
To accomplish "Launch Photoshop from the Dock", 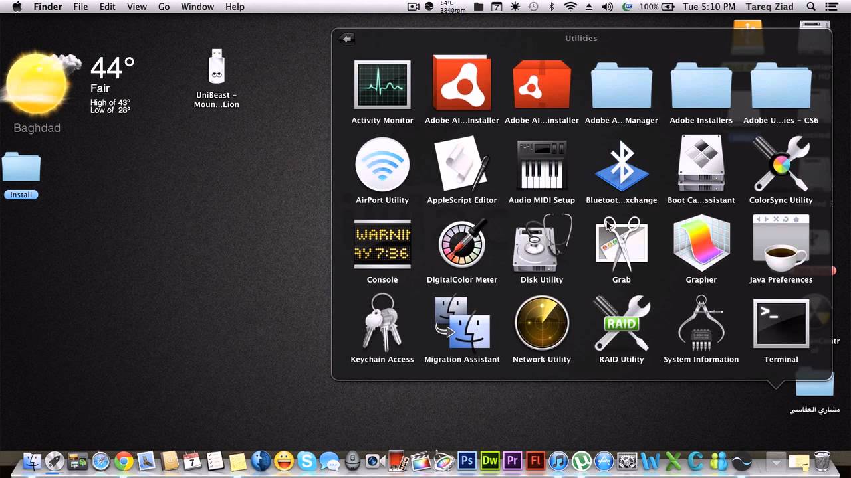I will [467, 460].
